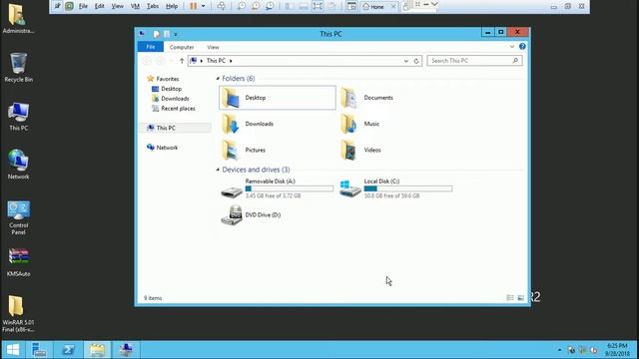639x359 pixels.
Task: Collapse the Devices and drives group
Action: (x=218, y=170)
